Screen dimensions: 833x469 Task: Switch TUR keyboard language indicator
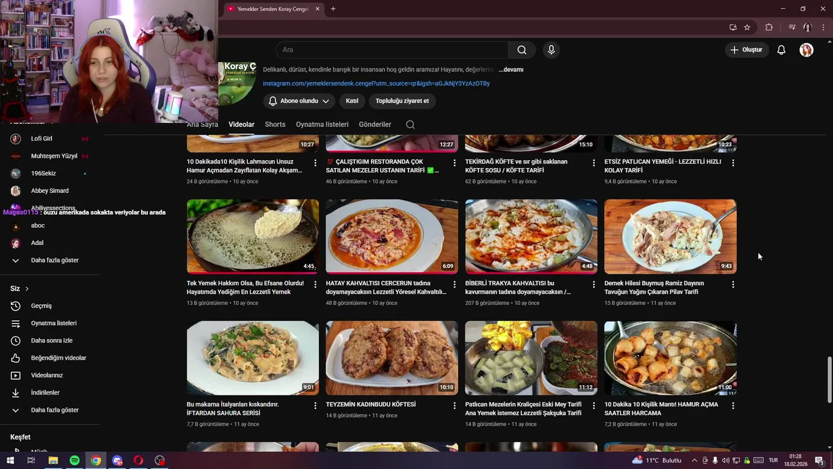point(773,461)
